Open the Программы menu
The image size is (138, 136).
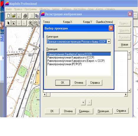point(31,9)
